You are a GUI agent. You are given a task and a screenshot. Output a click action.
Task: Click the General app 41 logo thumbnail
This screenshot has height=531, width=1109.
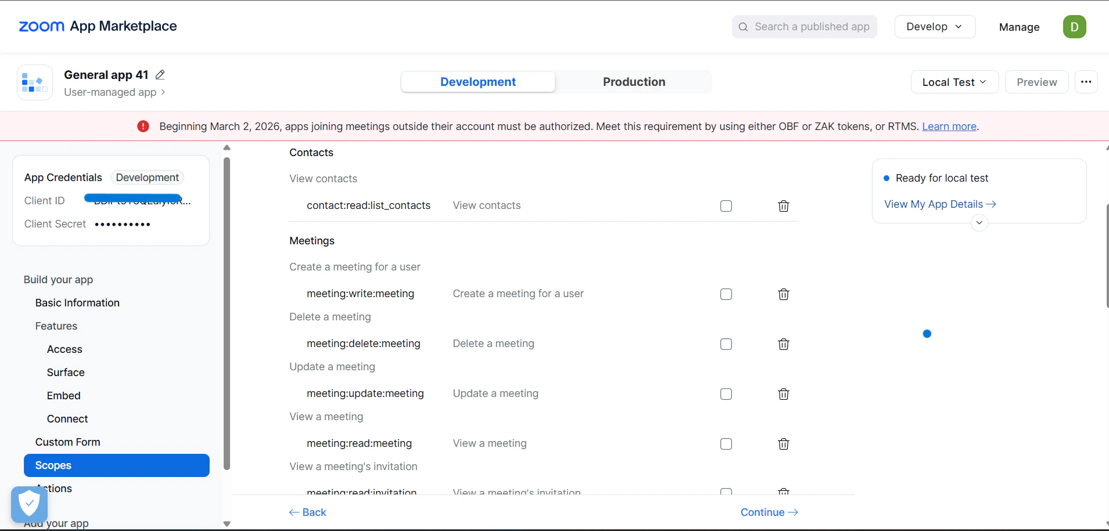click(x=35, y=82)
